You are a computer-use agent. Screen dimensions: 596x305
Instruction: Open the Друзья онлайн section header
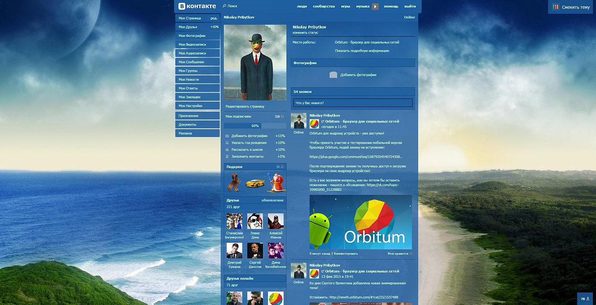tap(255, 278)
